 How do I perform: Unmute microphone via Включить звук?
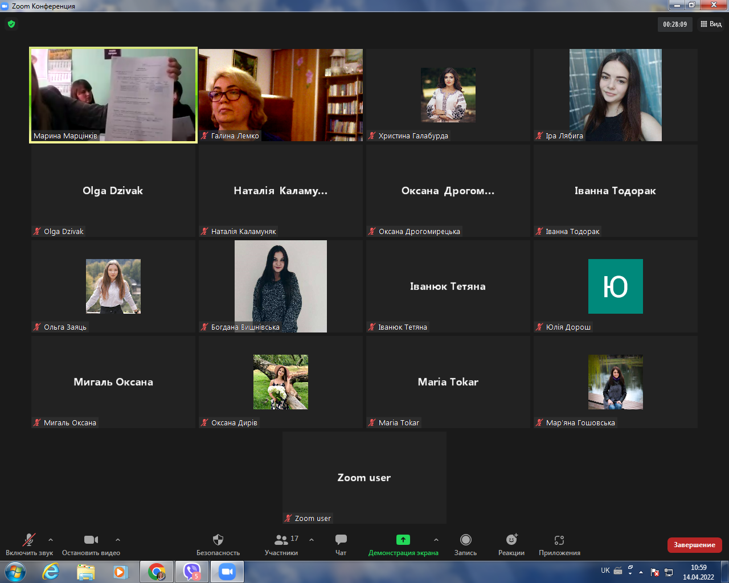point(28,540)
